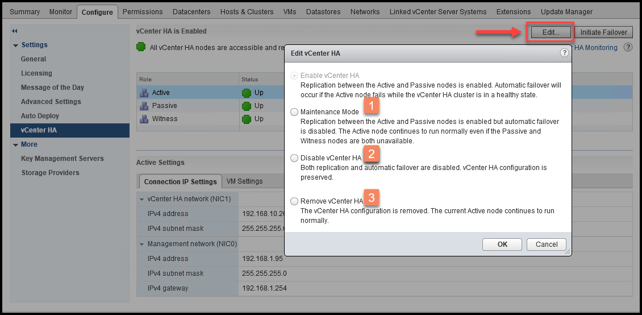Select the Remove vCenter HA radio button
Image resolution: width=642 pixels, height=315 pixels.
[294, 201]
